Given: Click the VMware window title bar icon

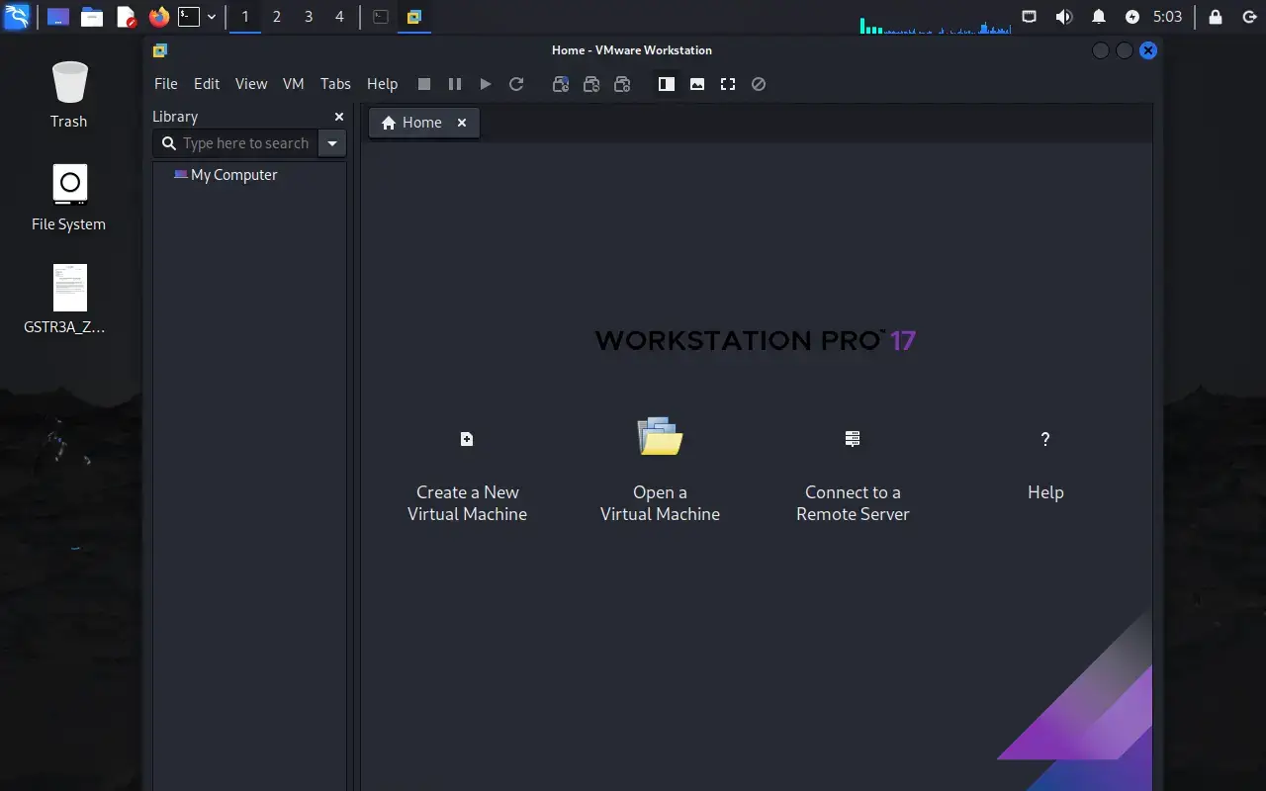Looking at the screenshot, I should click(x=160, y=50).
